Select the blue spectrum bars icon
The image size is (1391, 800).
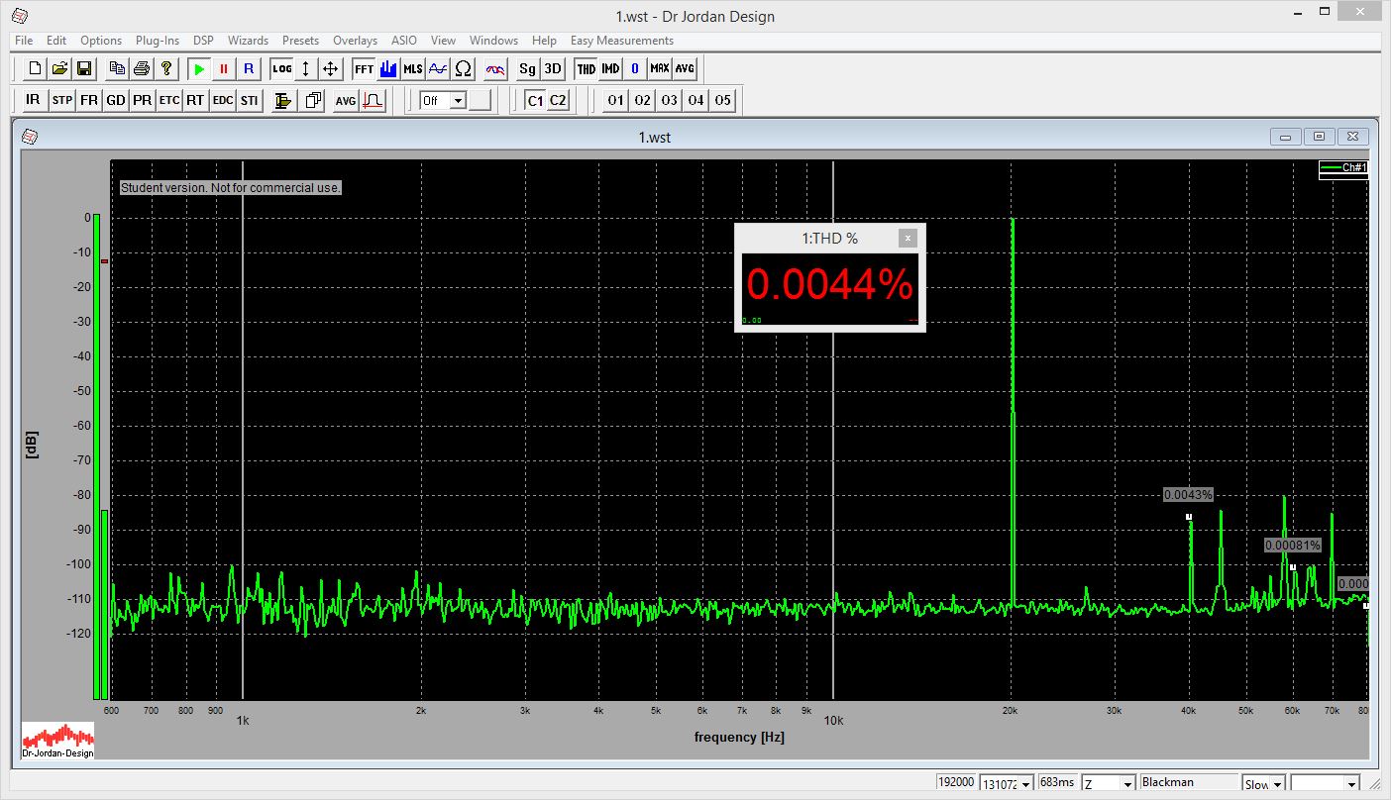point(388,69)
